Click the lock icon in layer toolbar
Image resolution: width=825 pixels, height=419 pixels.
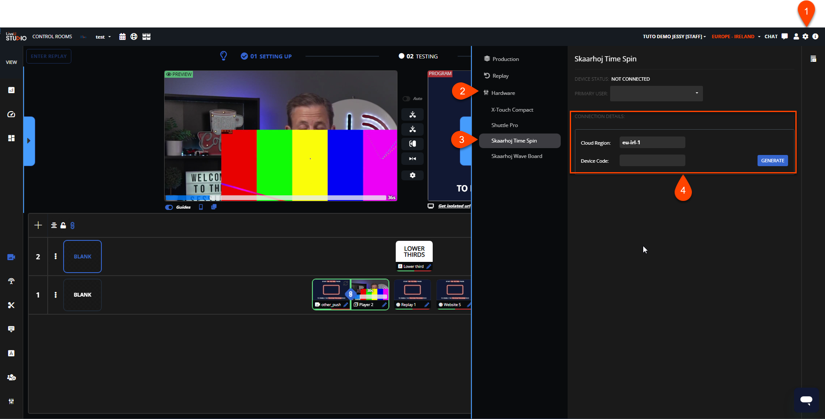point(63,225)
